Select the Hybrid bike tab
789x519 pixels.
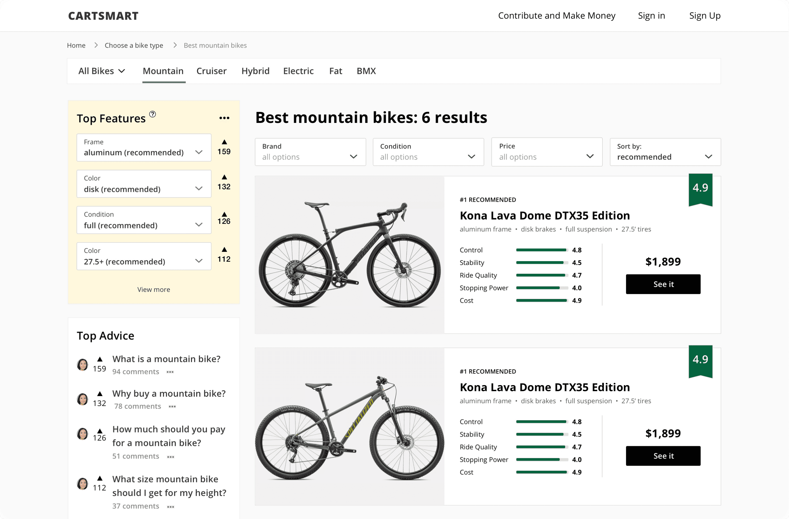point(255,71)
